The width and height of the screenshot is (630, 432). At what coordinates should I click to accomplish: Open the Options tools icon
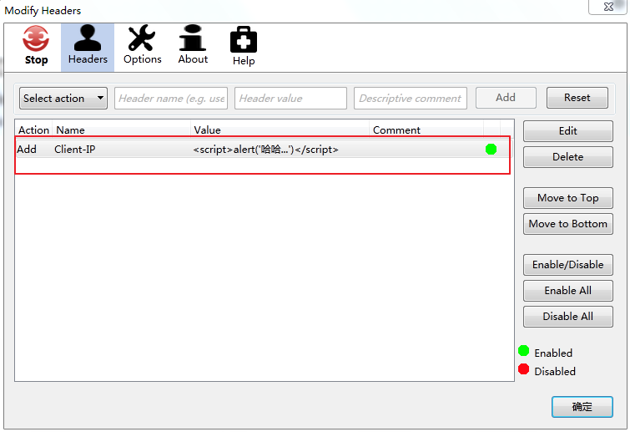(x=142, y=45)
